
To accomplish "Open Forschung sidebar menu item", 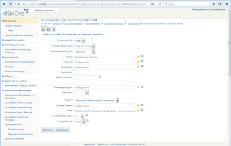I will 7,76.
